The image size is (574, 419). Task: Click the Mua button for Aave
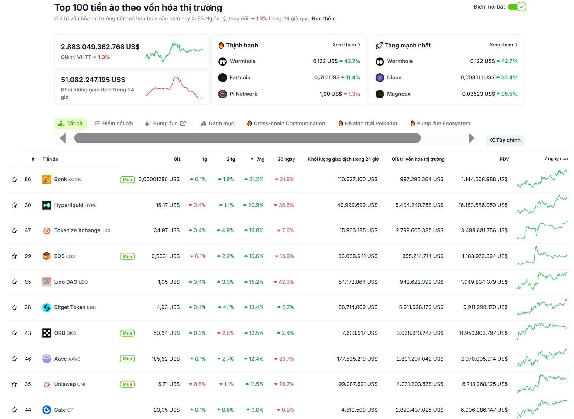tap(127, 359)
